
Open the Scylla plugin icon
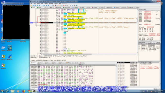55,5
